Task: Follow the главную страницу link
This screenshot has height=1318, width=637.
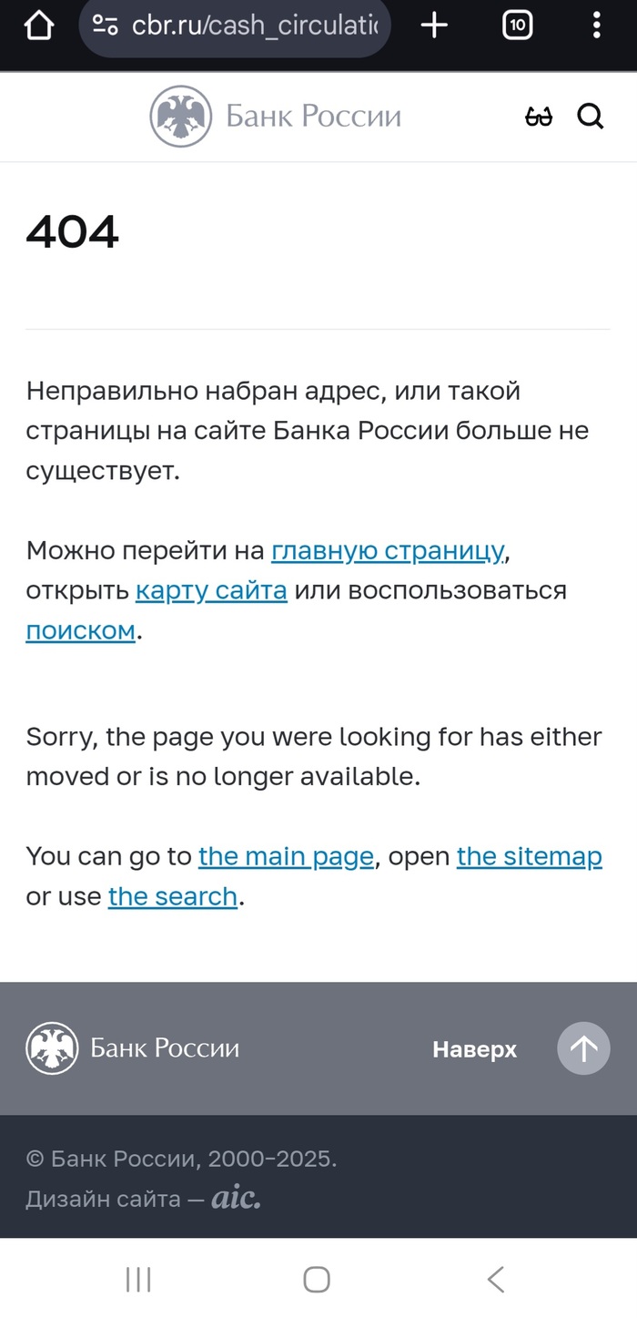Action: click(x=388, y=551)
